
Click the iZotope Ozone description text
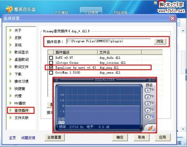(67, 63)
